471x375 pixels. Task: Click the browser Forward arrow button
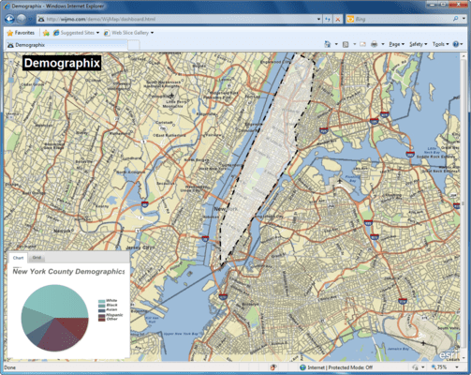tap(22, 20)
